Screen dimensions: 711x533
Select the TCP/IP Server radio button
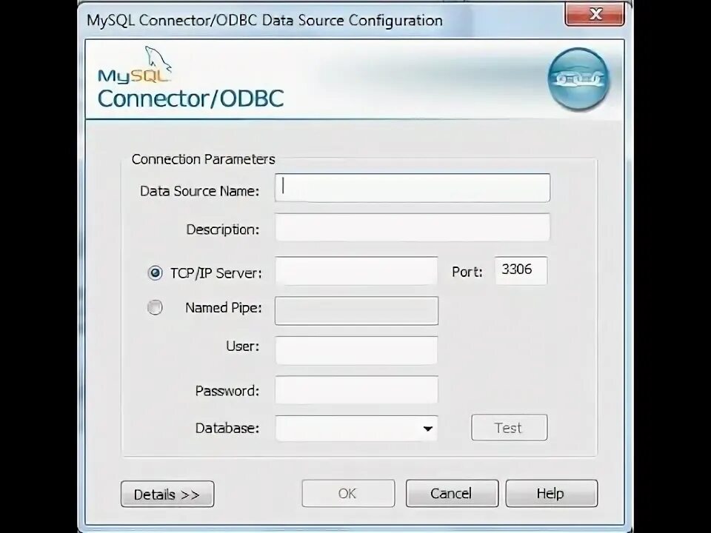click(x=155, y=273)
